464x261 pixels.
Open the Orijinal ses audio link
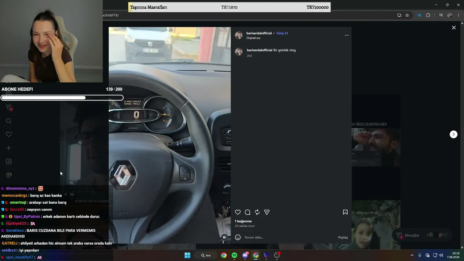[253, 38]
